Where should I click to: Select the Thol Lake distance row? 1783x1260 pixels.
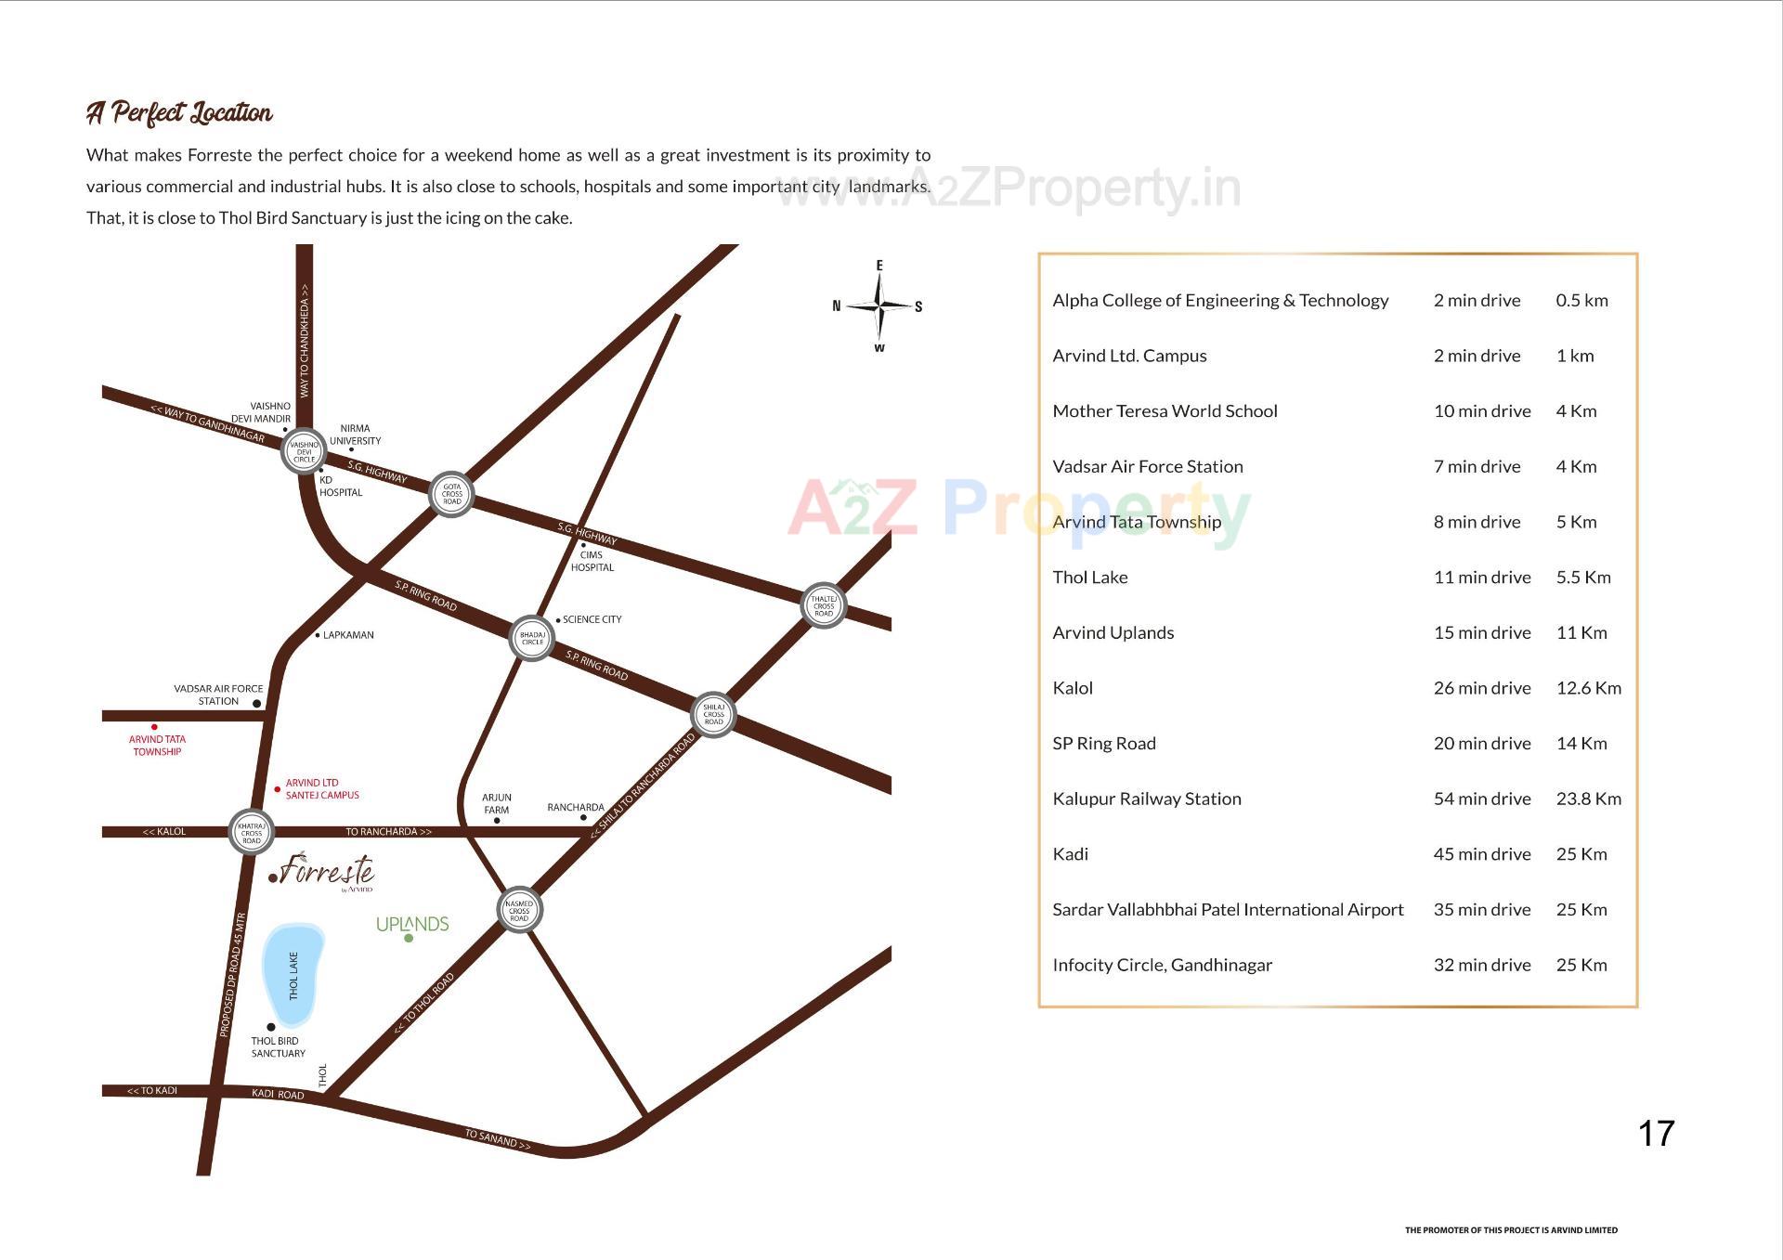(x=1335, y=578)
